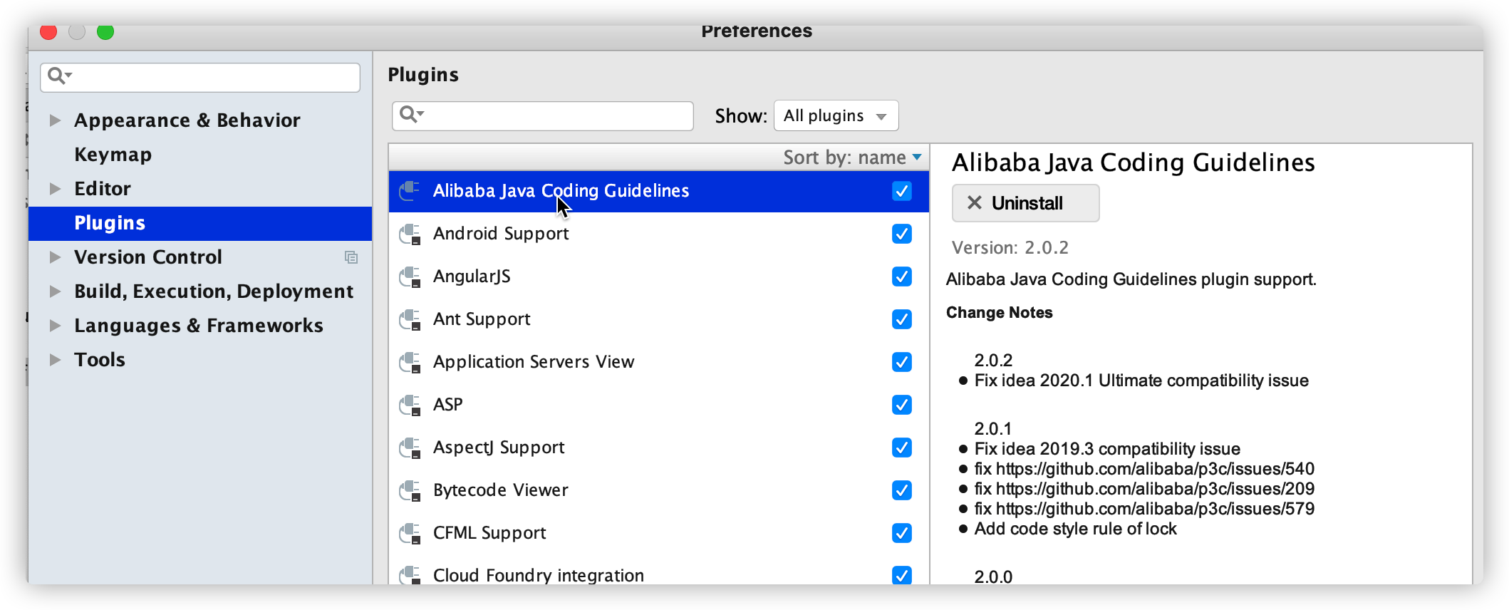Open the Show All plugins dropdown

click(x=836, y=115)
